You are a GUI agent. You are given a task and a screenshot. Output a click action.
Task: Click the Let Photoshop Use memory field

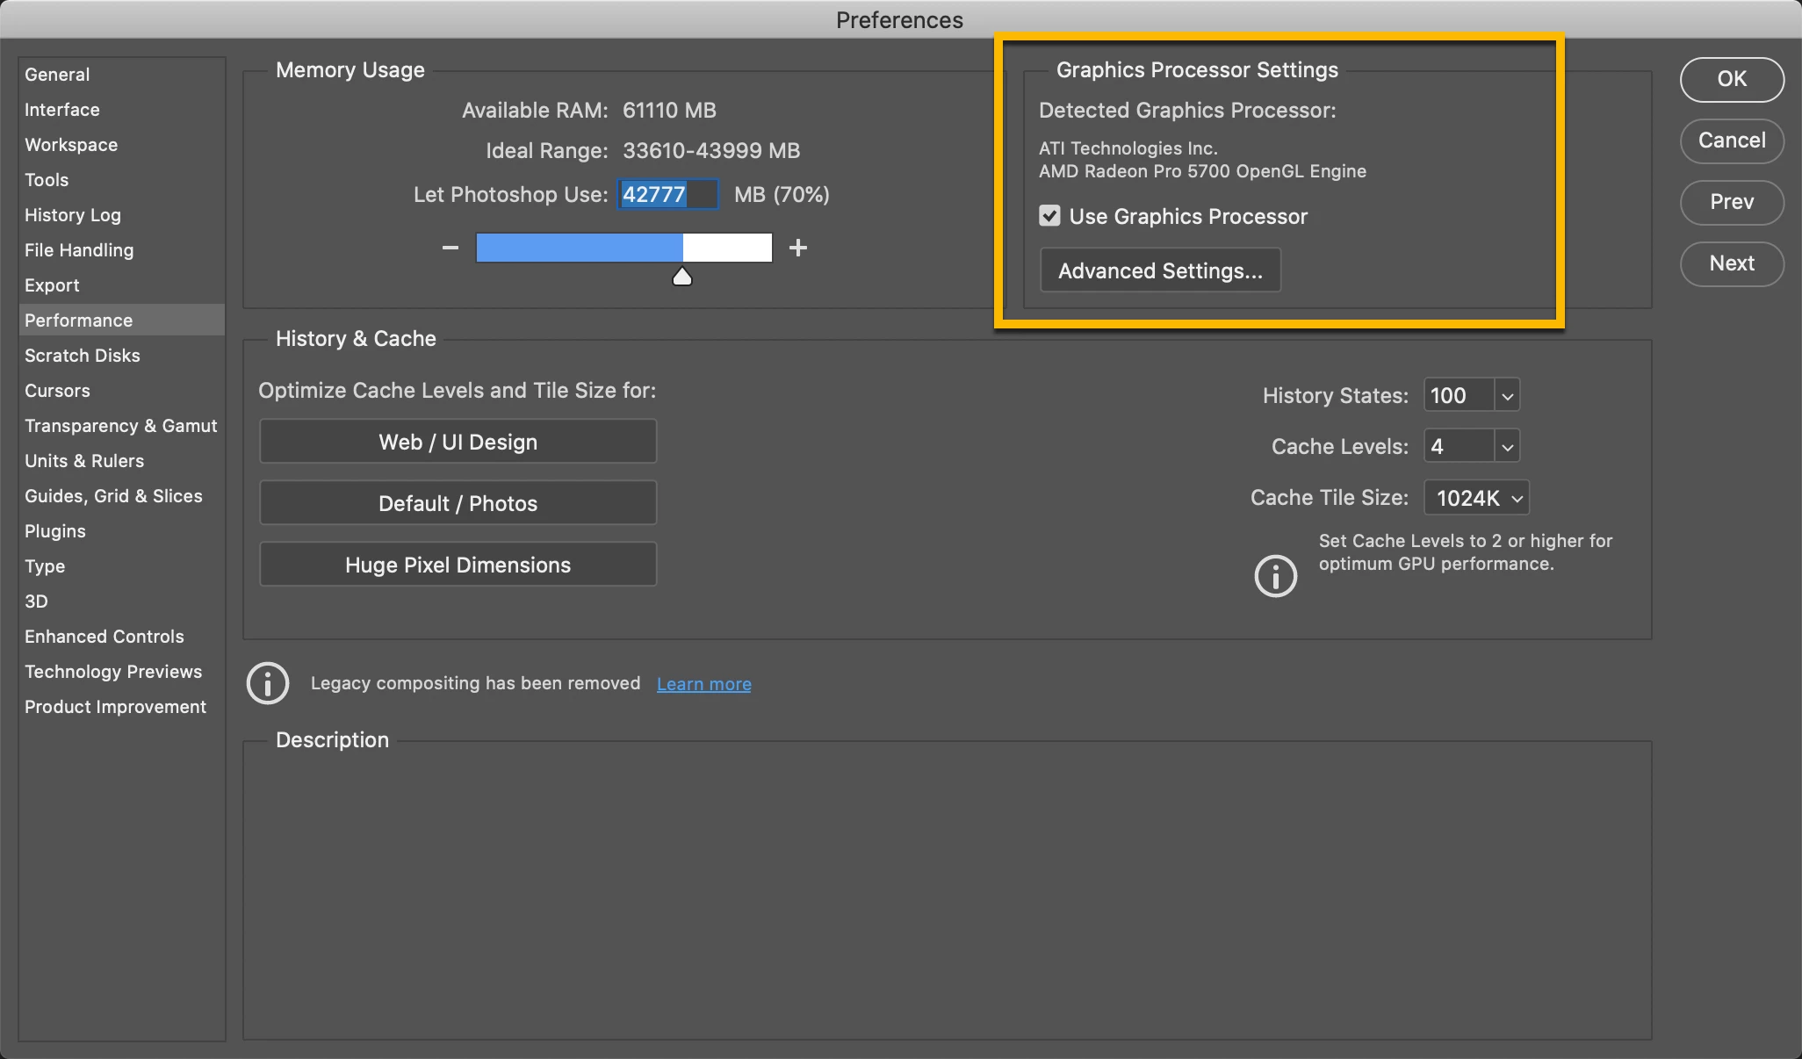click(667, 195)
